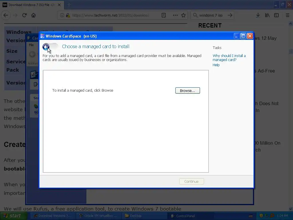Open Firefox library icon

point(267,15)
